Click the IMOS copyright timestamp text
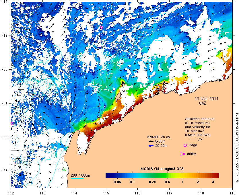241x195 pixels. (x=237, y=148)
